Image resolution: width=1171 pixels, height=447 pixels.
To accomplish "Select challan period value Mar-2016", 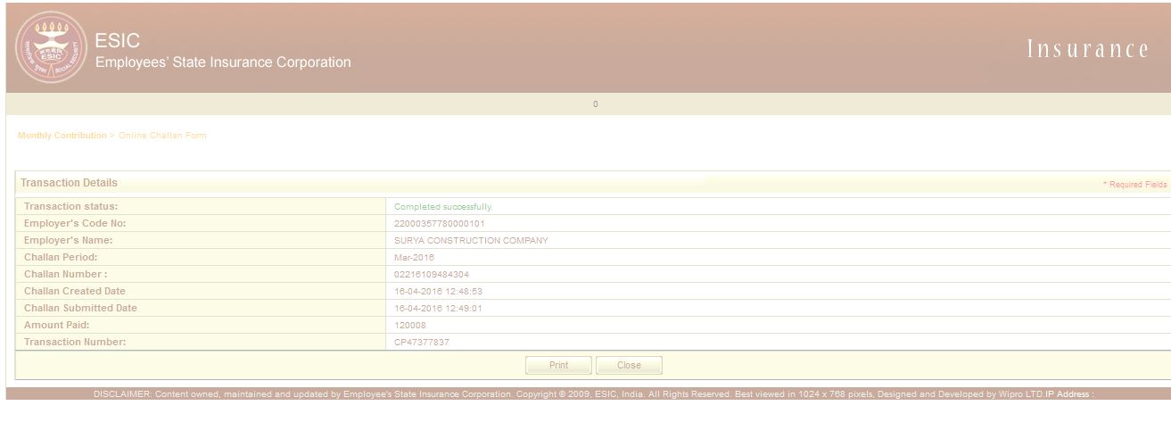I will click(414, 258).
